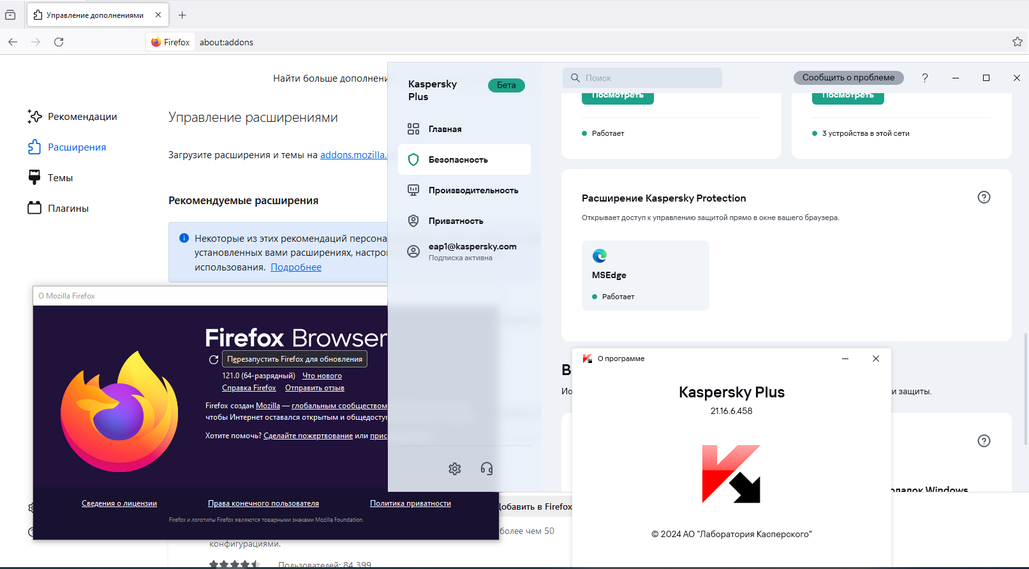The image size is (1029, 569).
Task: Click Расширение Kaspersky Protection heading
Action: point(663,198)
